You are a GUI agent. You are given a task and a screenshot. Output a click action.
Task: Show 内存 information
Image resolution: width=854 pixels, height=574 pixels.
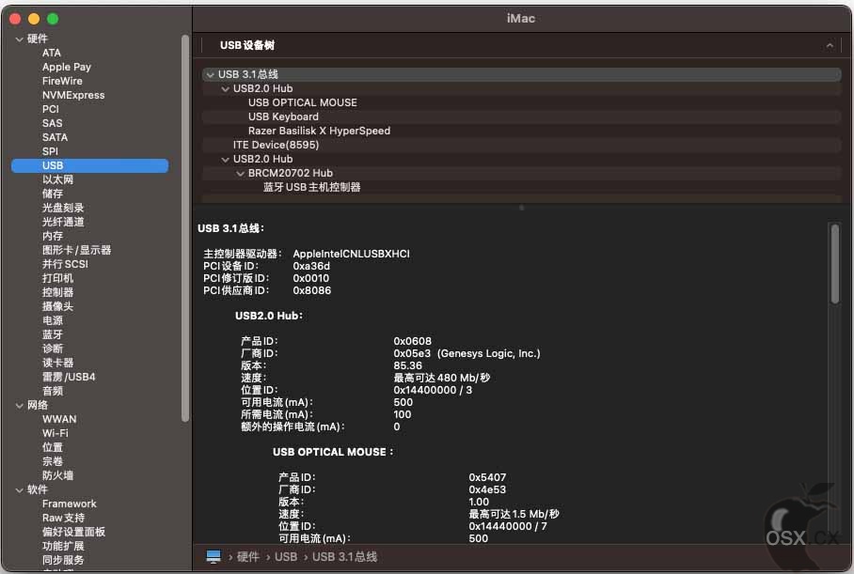[53, 236]
